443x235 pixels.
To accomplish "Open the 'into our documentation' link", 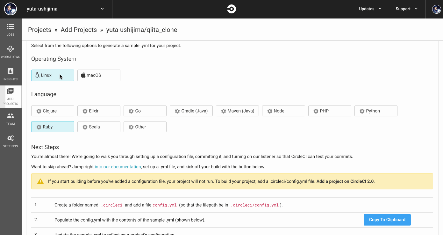I will (118, 167).
